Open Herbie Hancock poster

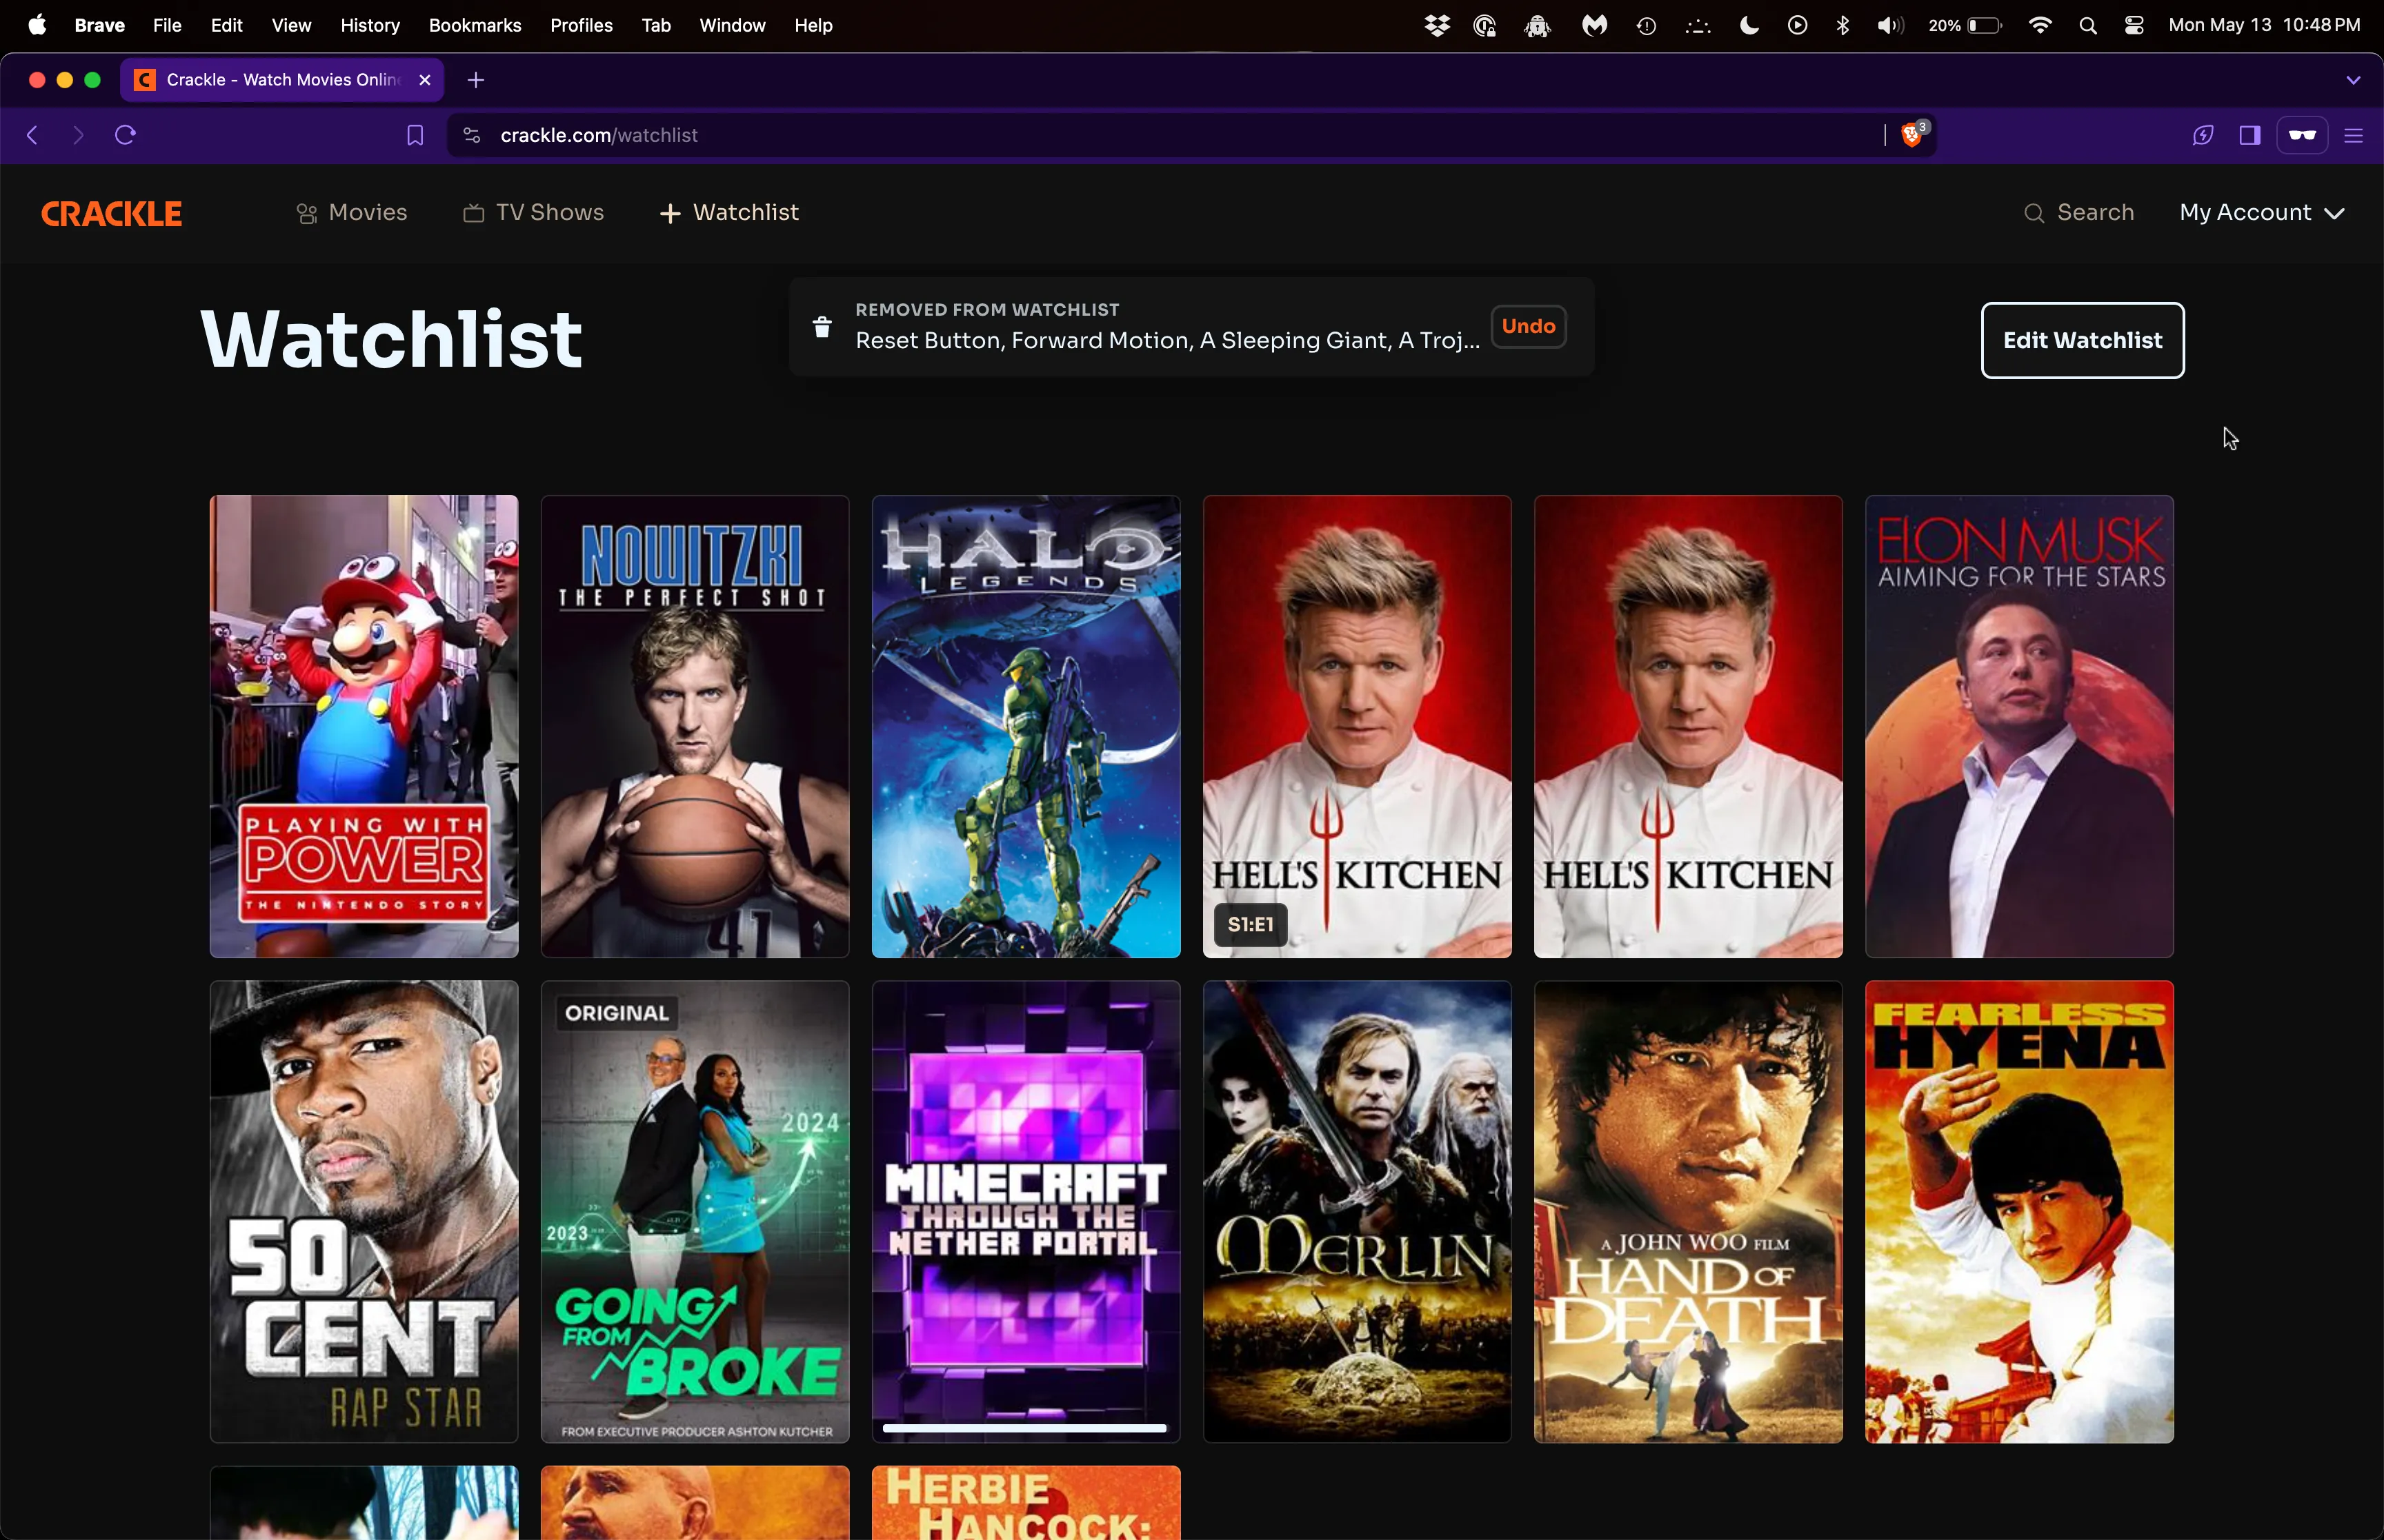(x=1026, y=1503)
